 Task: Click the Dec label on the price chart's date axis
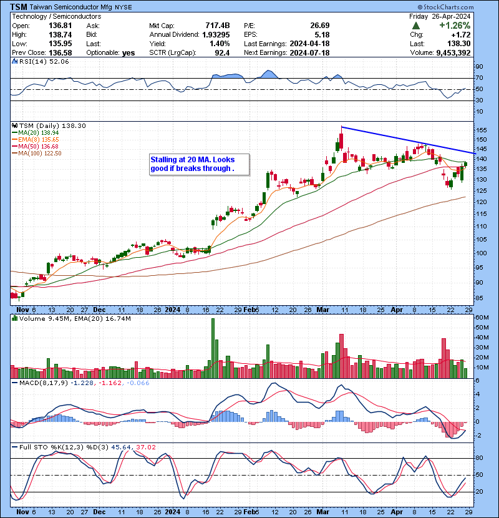click(x=99, y=310)
